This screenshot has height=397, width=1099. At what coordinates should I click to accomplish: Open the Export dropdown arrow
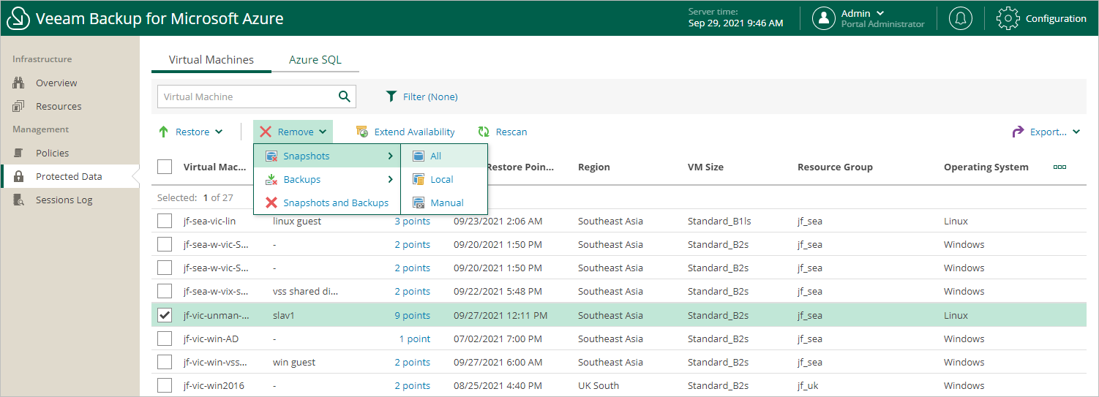[1076, 132]
